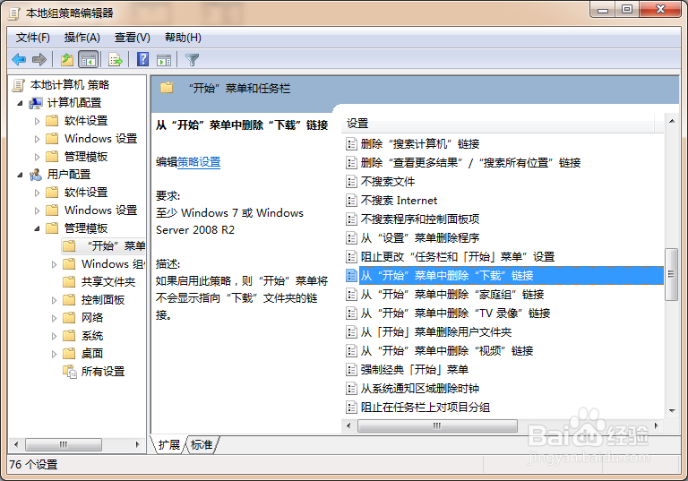
Task: Toggle the show/hide console tree icon
Action: 88,59
